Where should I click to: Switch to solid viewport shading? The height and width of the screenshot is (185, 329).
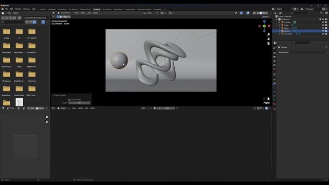261,13
